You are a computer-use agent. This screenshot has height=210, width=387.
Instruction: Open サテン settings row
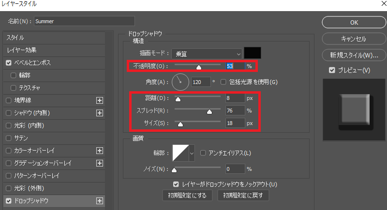54,138
